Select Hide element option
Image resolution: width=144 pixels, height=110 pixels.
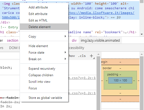(x=44, y=46)
